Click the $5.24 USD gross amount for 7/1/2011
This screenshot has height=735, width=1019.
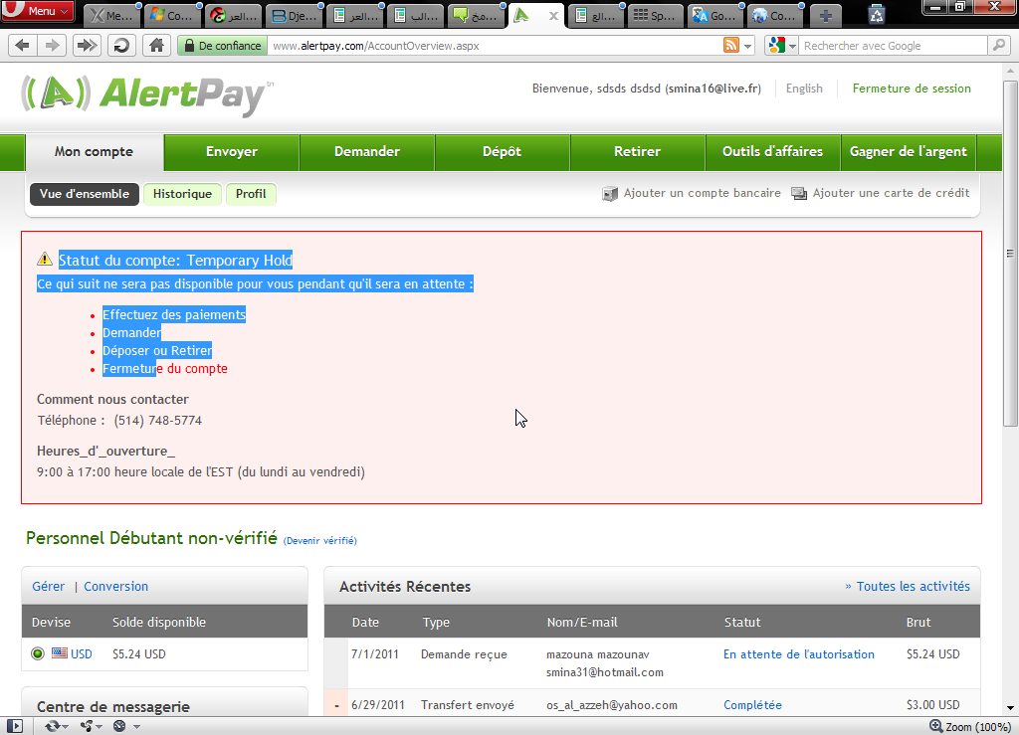(x=932, y=654)
